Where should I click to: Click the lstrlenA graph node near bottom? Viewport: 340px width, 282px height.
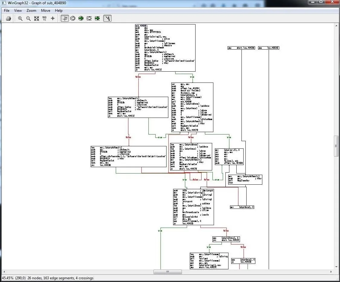point(209,261)
